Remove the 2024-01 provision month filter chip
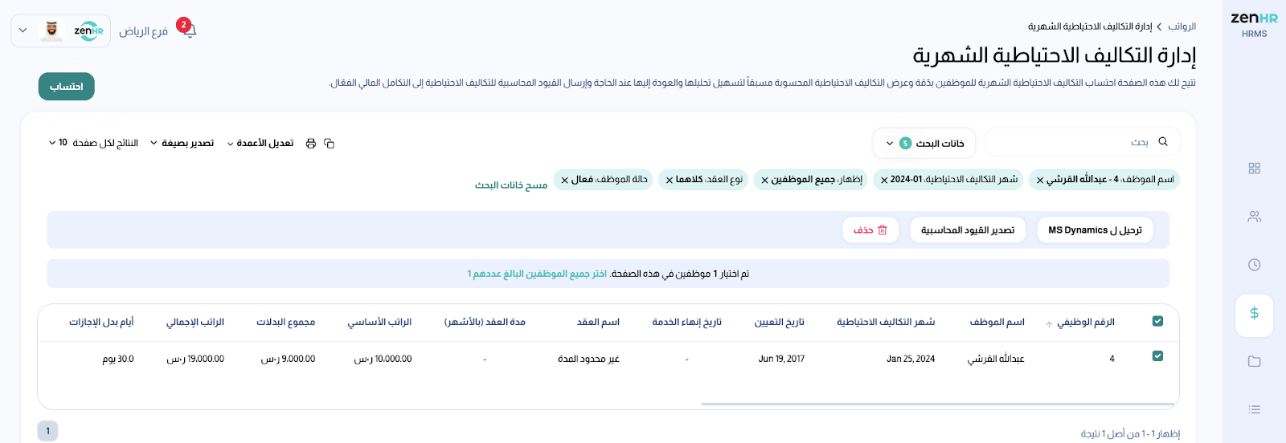This screenshot has height=443, width=1286. 884,180
